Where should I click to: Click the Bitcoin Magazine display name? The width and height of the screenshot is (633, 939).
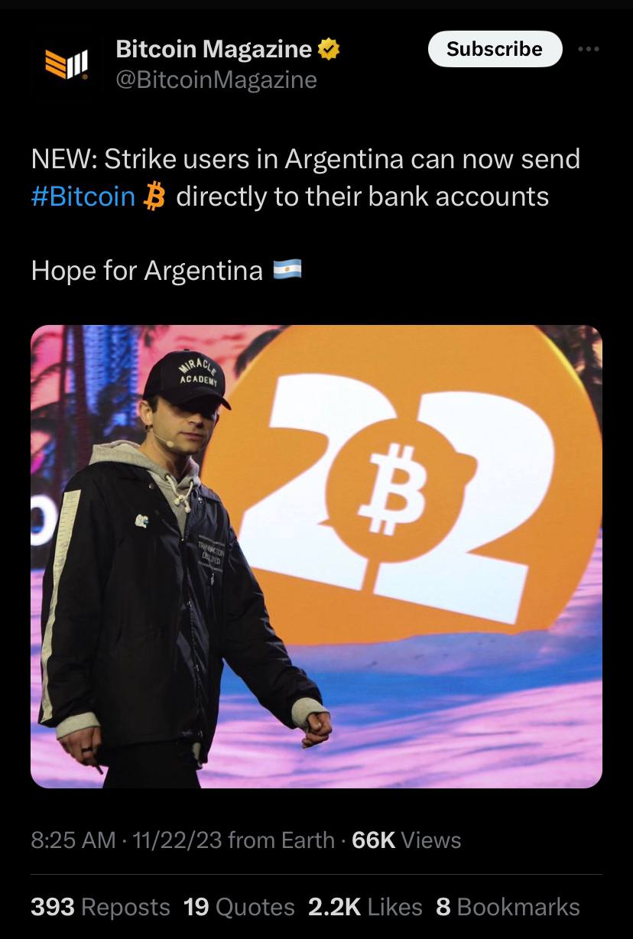214,50
